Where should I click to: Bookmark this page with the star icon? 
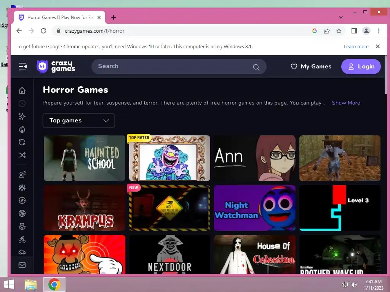[339, 31]
